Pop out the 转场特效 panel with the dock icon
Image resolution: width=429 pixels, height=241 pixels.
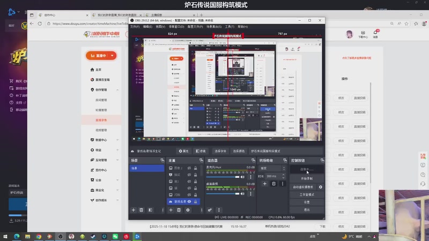coord(285,160)
